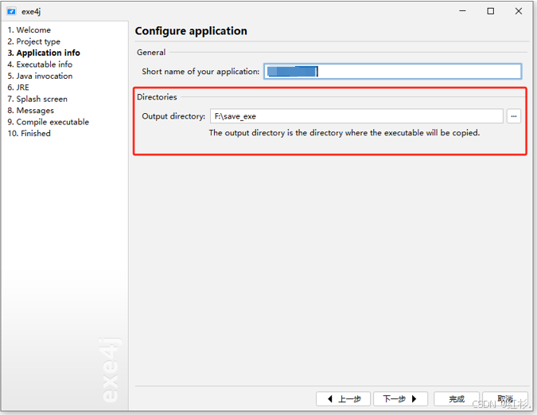The height and width of the screenshot is (415, 537).
Task: Click the Output directory field with F:\save_exe
Action: click(356, 116)
